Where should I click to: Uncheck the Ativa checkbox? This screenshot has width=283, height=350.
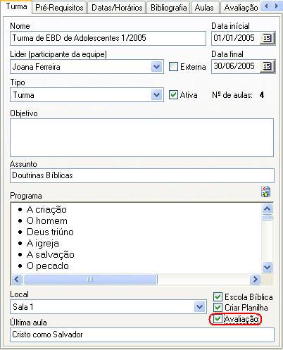[173, 95]
